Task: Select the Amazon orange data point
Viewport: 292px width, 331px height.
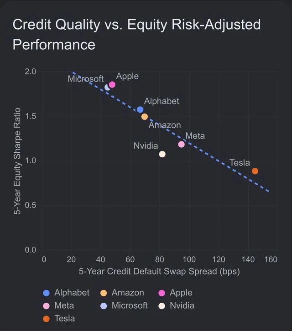Action: coord(145,117)
